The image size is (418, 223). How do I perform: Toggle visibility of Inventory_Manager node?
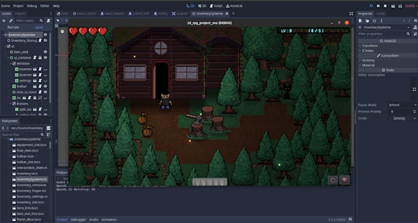tap(45, 41)
